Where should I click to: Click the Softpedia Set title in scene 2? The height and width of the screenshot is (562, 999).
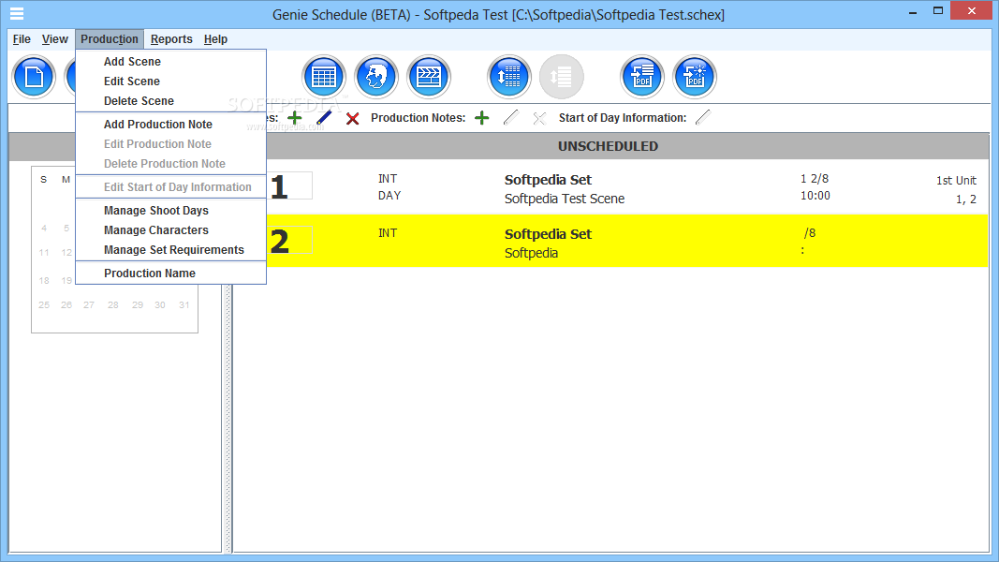pos(548,234)
